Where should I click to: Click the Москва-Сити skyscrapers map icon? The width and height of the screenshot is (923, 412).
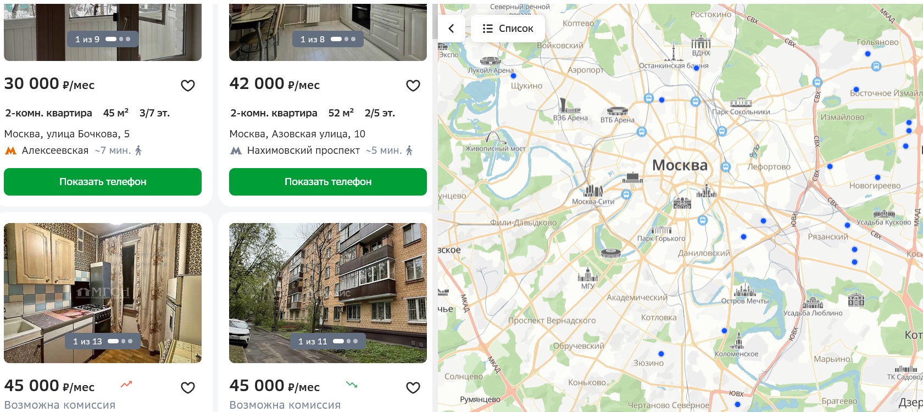[x=593, y=191]
